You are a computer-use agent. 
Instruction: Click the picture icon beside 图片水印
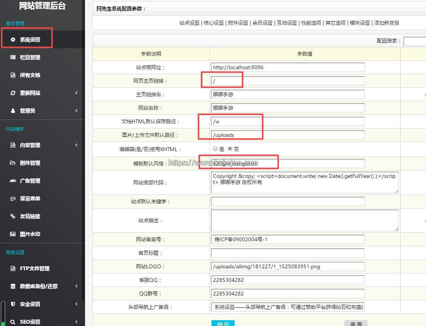point(13,234)
